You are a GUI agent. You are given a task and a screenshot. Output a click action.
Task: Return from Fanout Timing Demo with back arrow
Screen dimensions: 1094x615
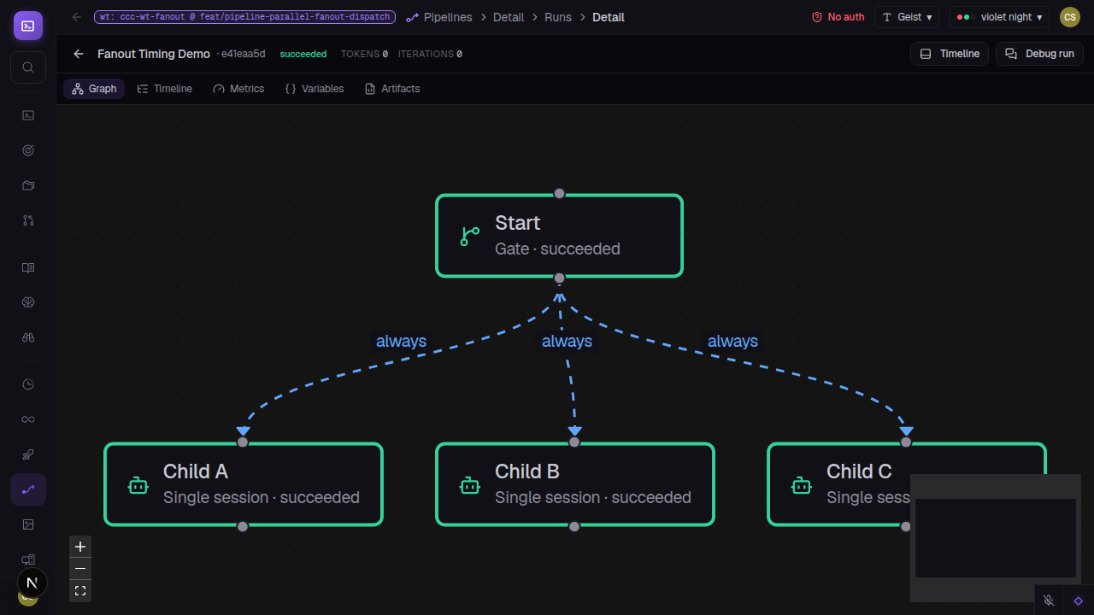click(79, 54)
